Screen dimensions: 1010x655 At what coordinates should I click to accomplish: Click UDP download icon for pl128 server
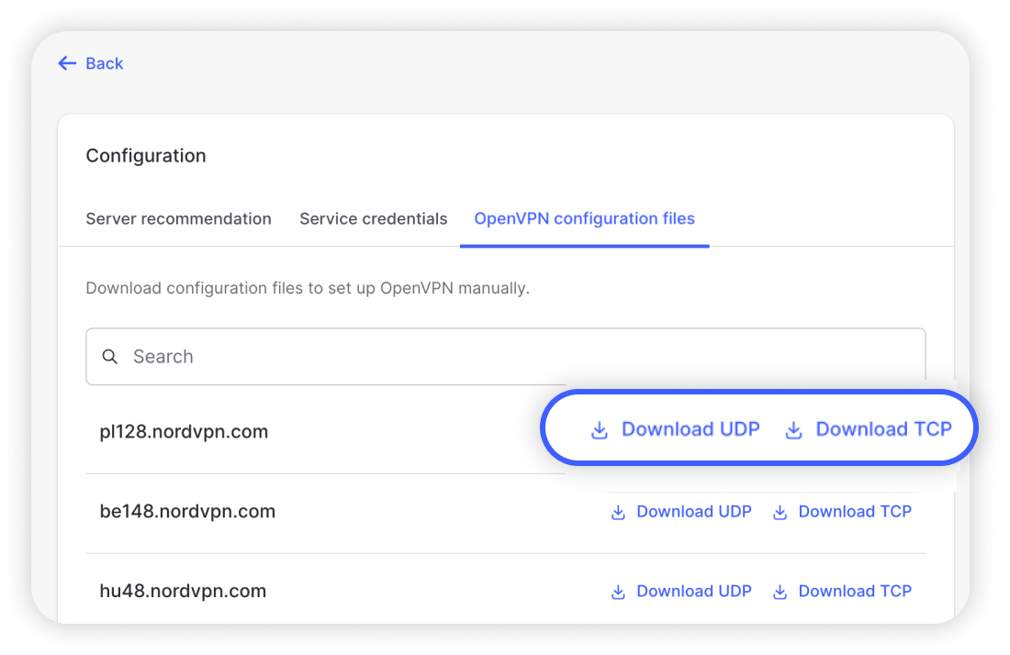(x=600, y=430)
